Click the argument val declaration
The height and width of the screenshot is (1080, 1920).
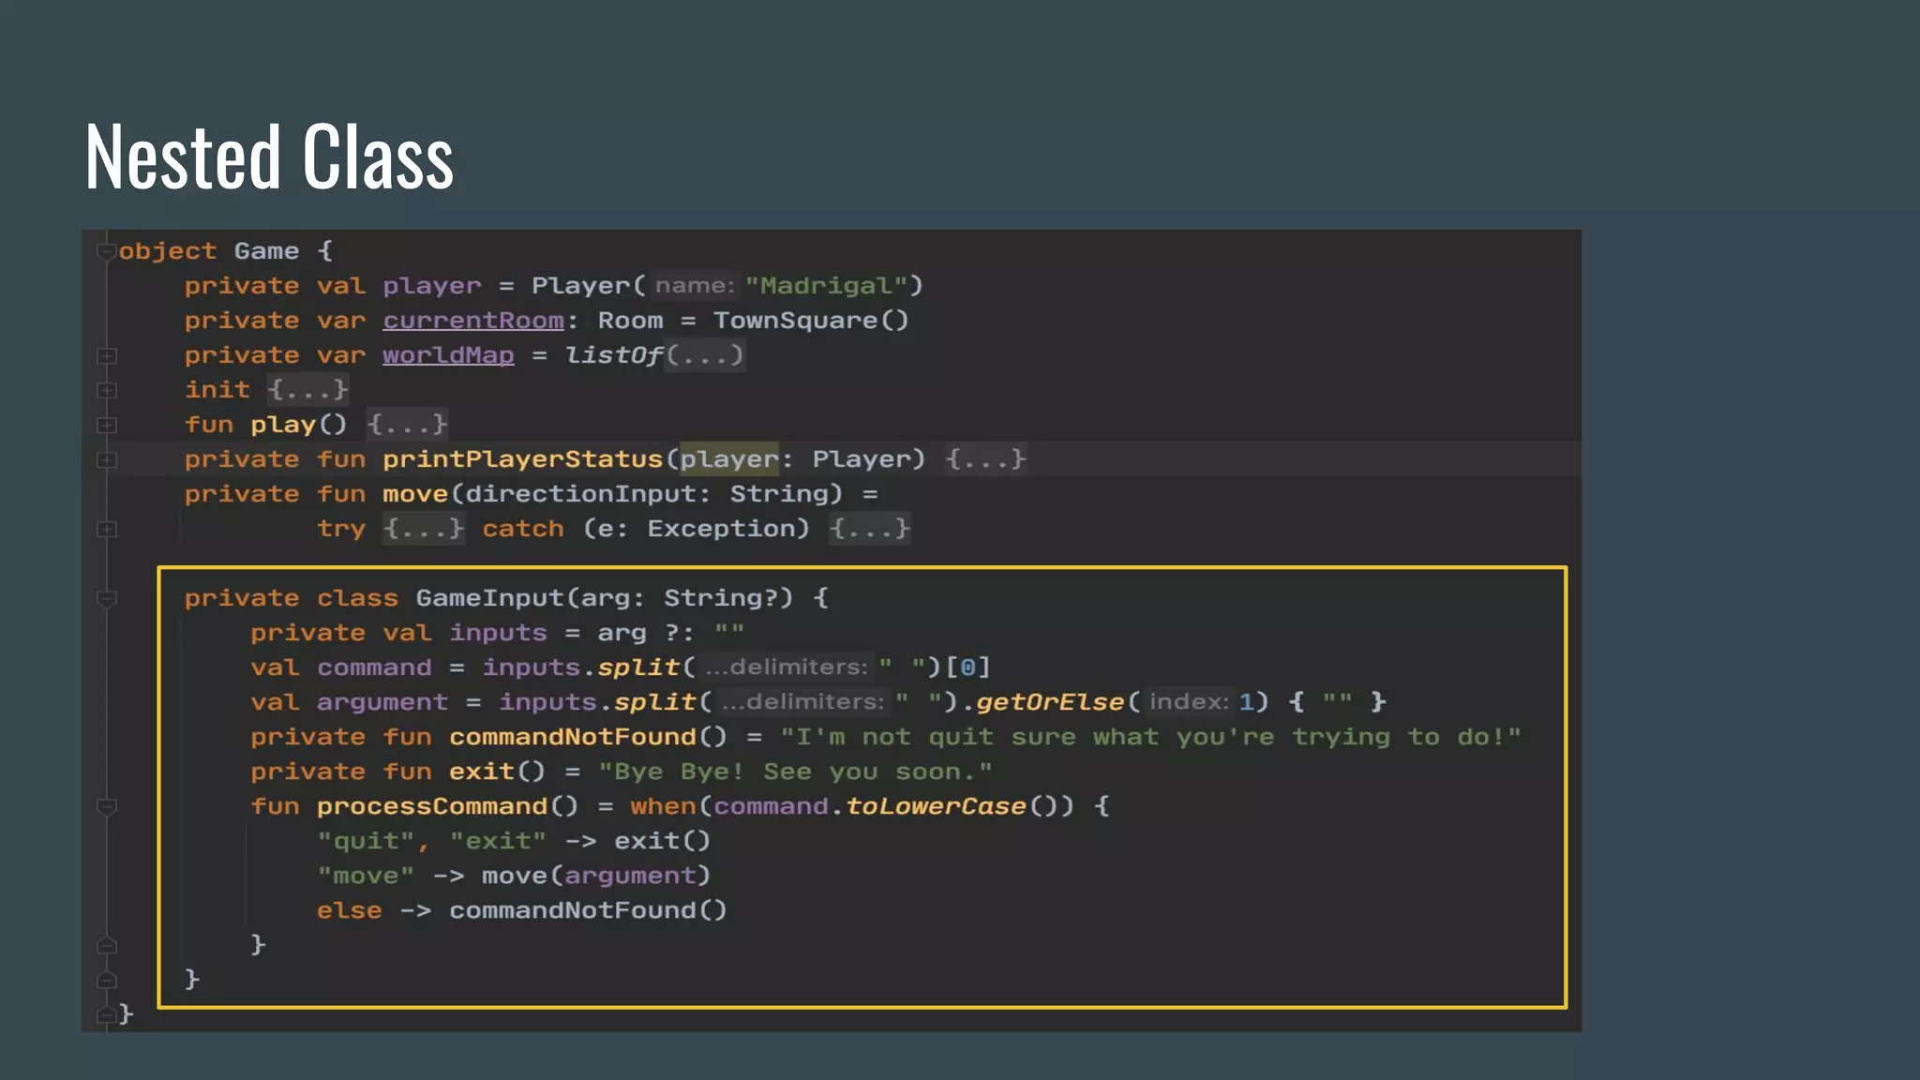(x=382, y=702)
